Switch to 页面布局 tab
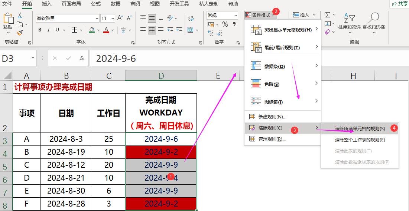 pyautogui.click(x=71, y=4)
